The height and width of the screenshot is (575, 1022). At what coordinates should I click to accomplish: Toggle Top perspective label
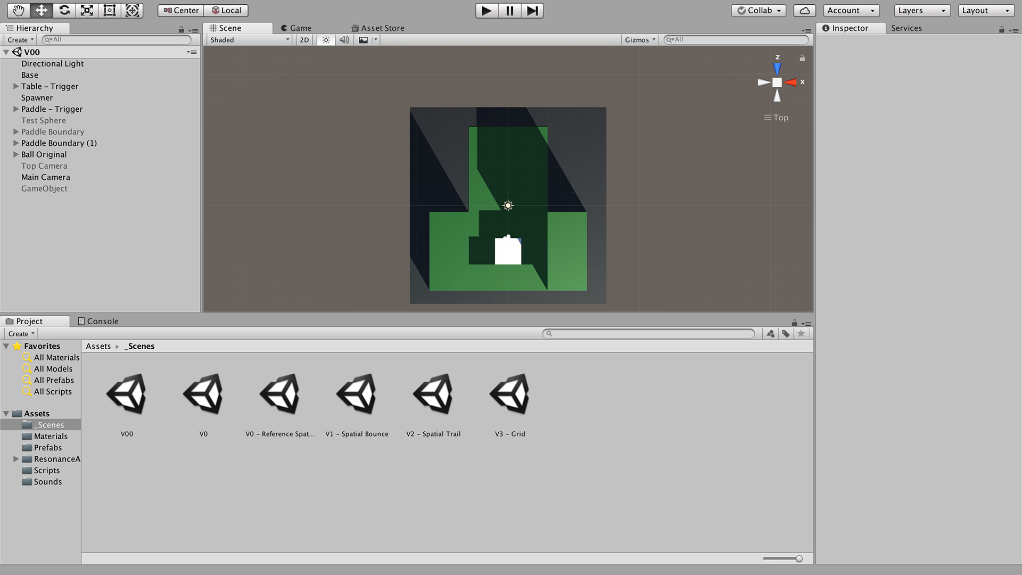[x=776, y=118]
